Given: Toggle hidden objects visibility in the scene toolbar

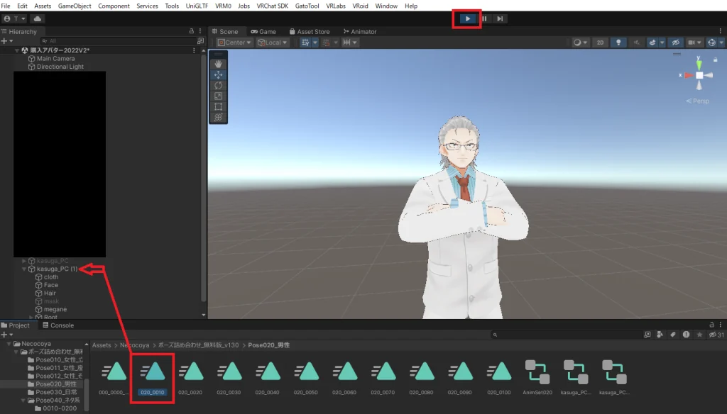Looking at the screenshot, I should [x=676, y=42].
